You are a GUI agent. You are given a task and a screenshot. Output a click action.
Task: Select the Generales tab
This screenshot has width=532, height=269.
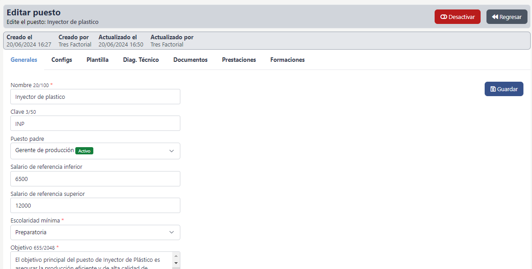[24, 60]
